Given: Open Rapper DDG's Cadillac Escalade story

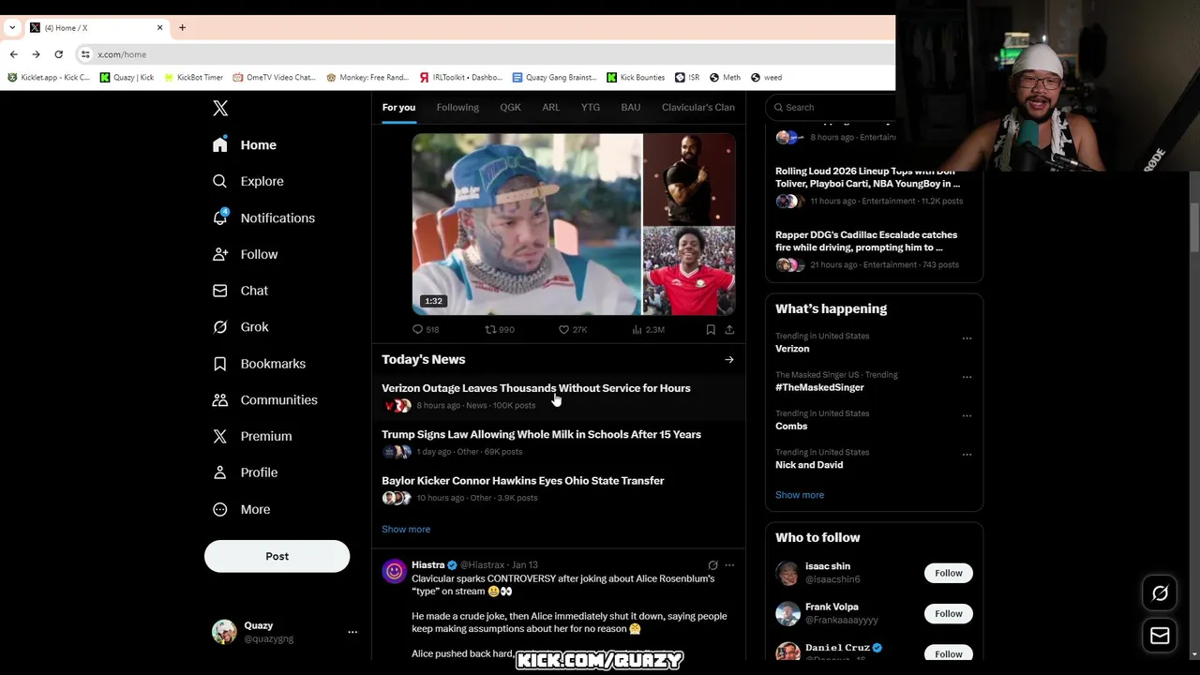Looking at the screenshot, I should pos(866,241).
